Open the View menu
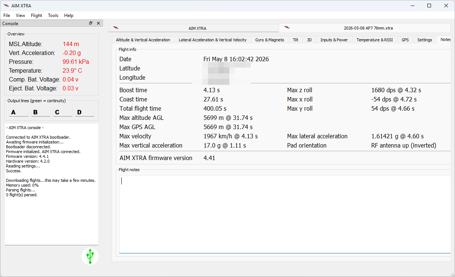Image resolution: width=455 pixels, height=277 pixels. coord(20,15)
